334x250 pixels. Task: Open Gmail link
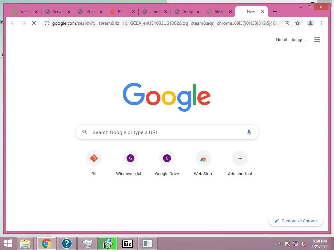coord(281,39)
